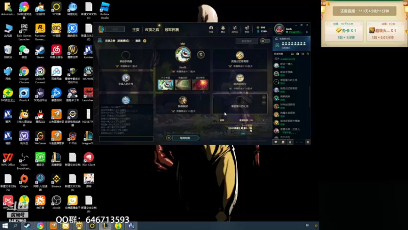
Task: Open the store icon in League client header
Action: click(247, 28)
